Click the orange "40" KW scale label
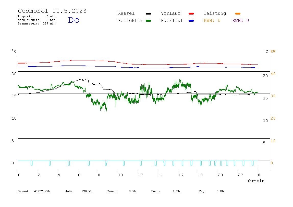Screen dimensions: 293x207 tap(273, 74)
